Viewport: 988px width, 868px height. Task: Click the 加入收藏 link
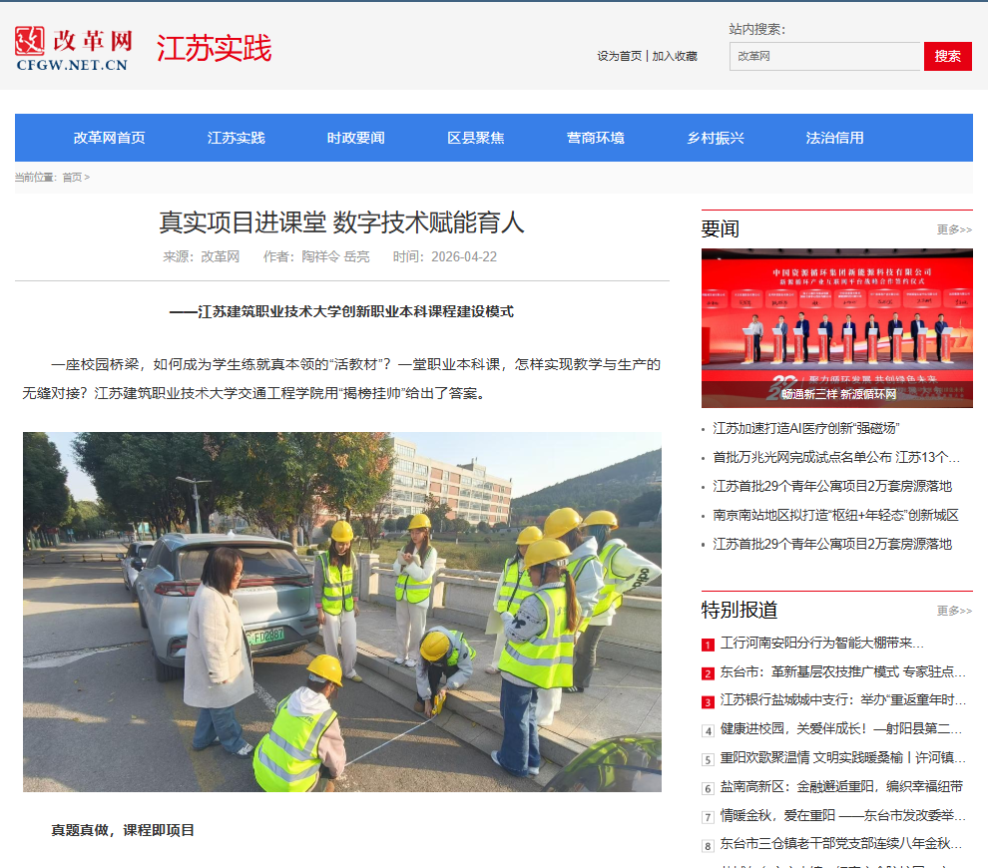[x=675, y=57]
